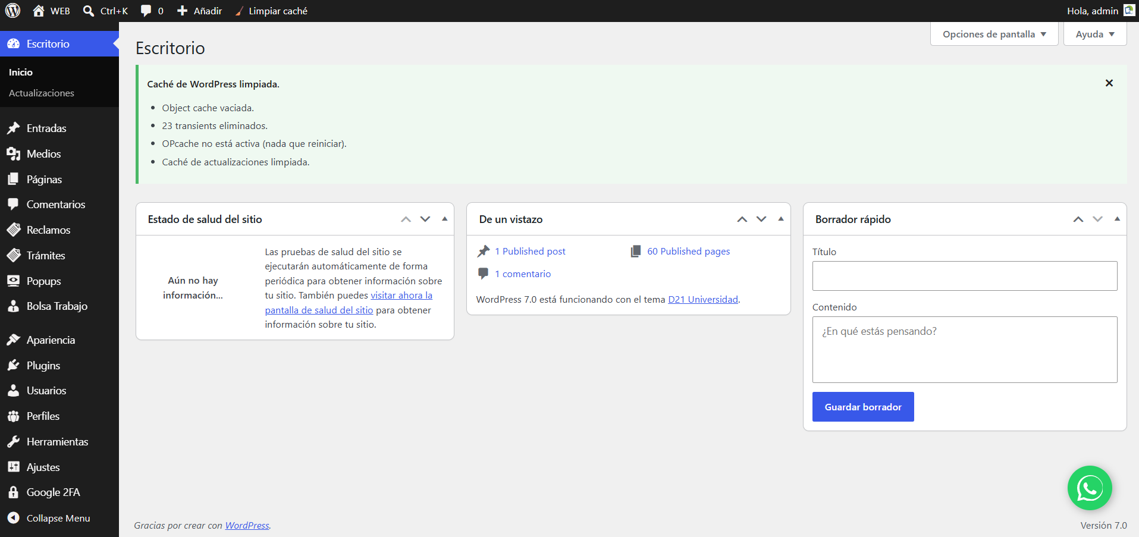1139x537 pixels.
Task: Focus the Título input field
Action: click(x=965, y=276)
